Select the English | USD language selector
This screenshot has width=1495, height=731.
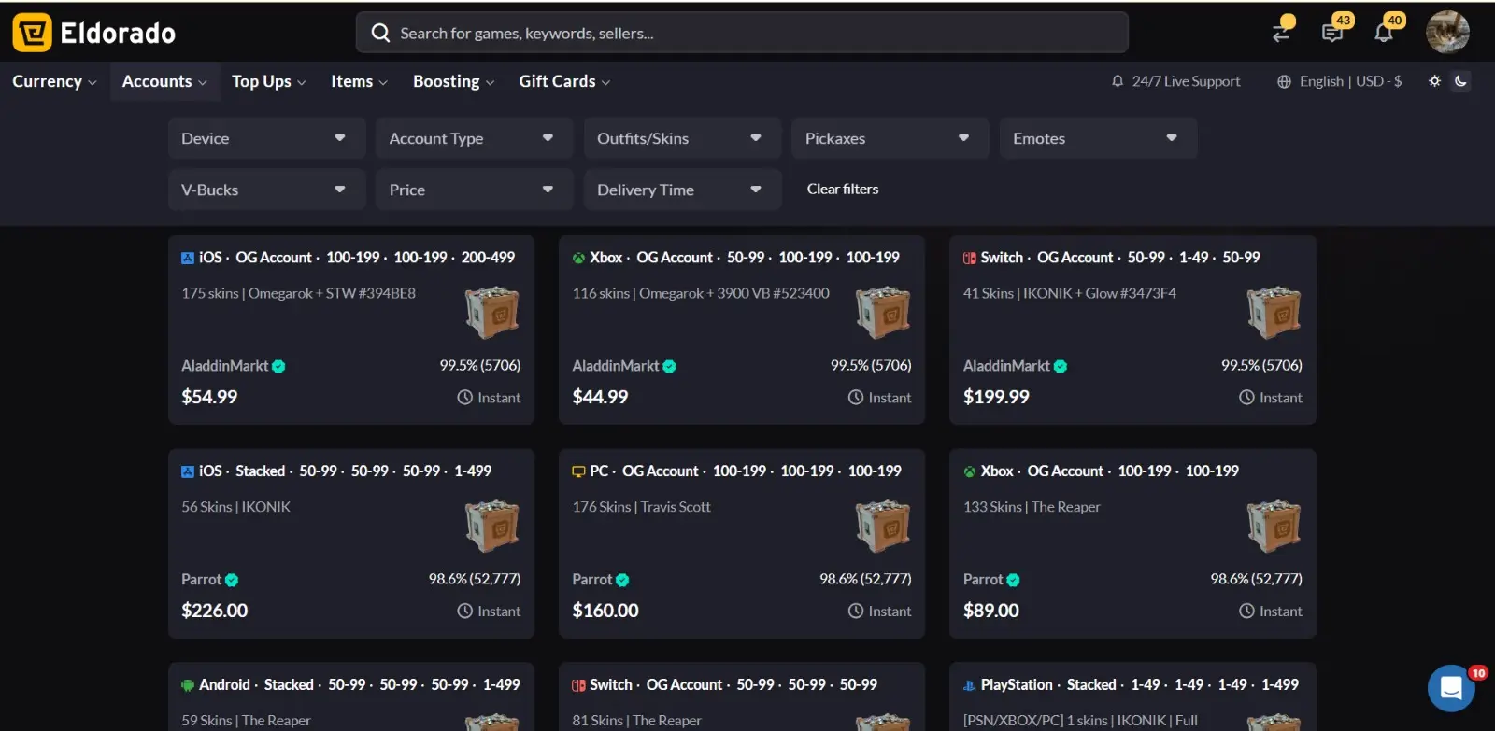(x=1340, y=81)
